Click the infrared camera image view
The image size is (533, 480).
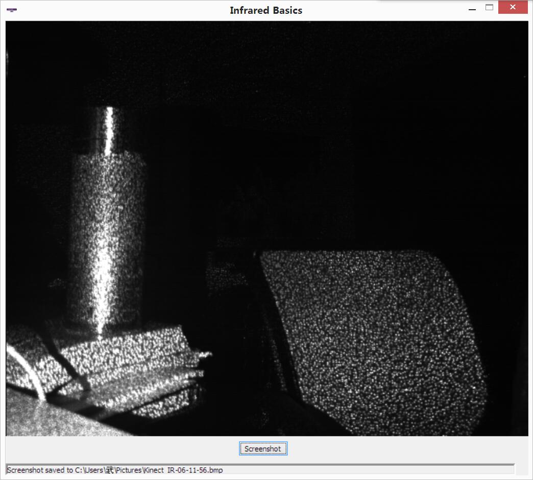pos(267,228)
